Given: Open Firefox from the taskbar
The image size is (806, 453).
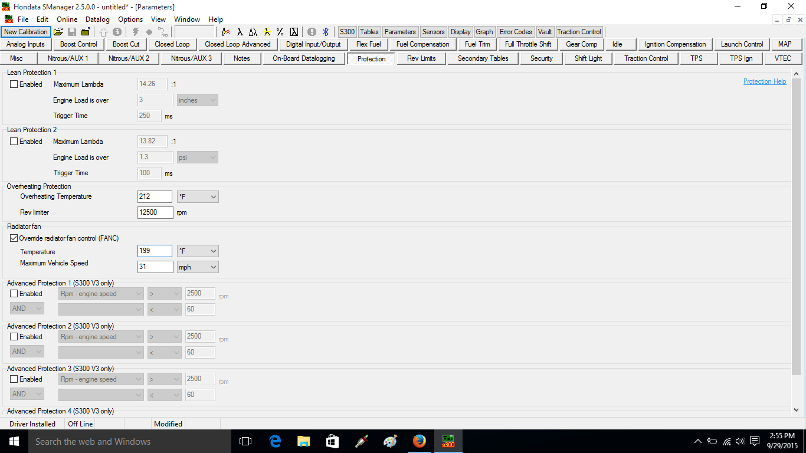Looking at the screenshot, I should [x=420, y=441].
